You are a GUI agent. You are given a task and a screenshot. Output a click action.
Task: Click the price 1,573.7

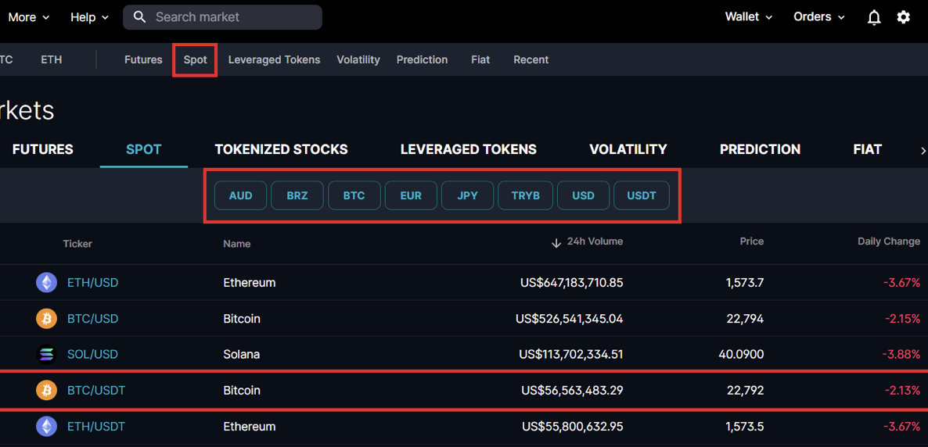pos(745,283)
